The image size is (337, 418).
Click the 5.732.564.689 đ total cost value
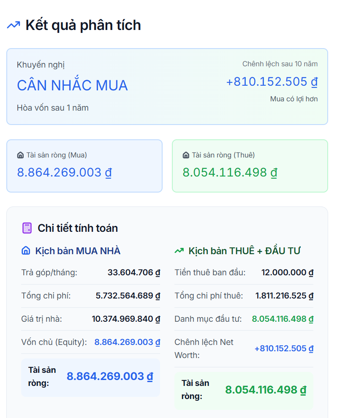[128, 296]
